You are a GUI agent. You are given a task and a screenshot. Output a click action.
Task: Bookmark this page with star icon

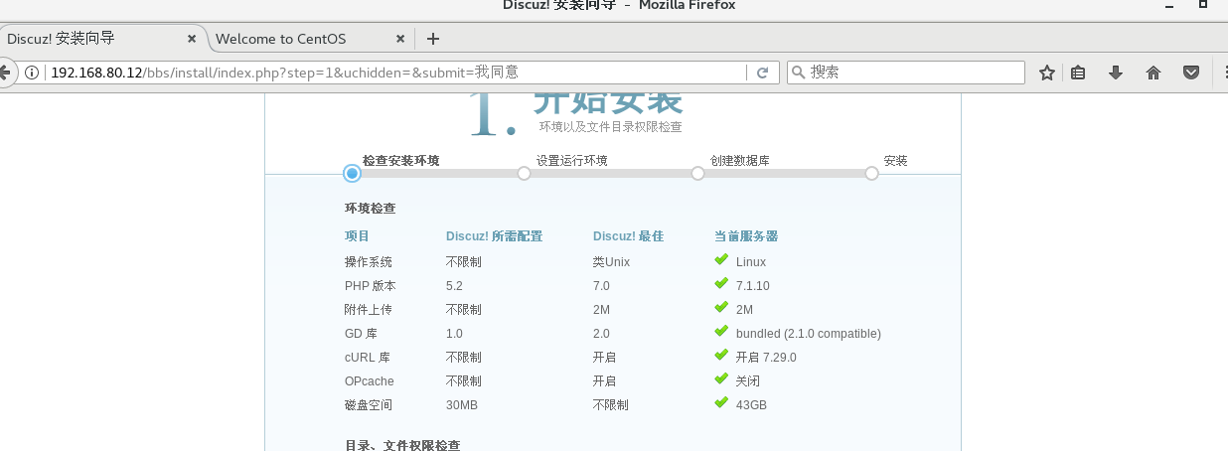click(1046, 73)
